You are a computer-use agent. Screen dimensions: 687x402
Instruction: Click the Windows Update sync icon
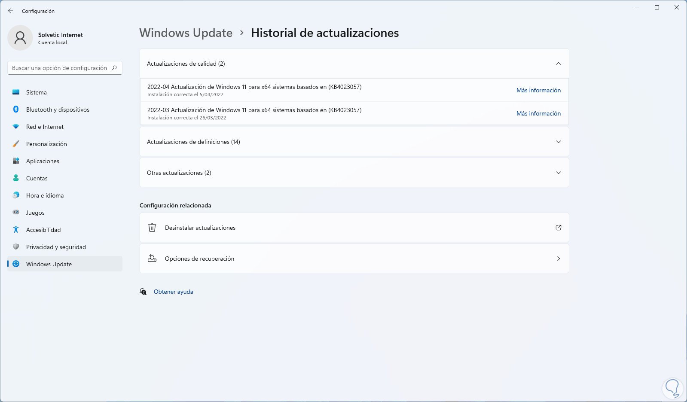16,264
